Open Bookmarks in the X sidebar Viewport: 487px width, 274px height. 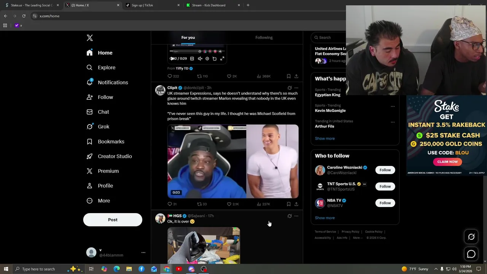click(x=105, y=142)
